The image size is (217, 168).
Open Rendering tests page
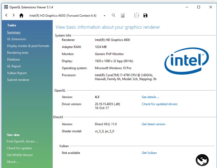click(18, 53)
